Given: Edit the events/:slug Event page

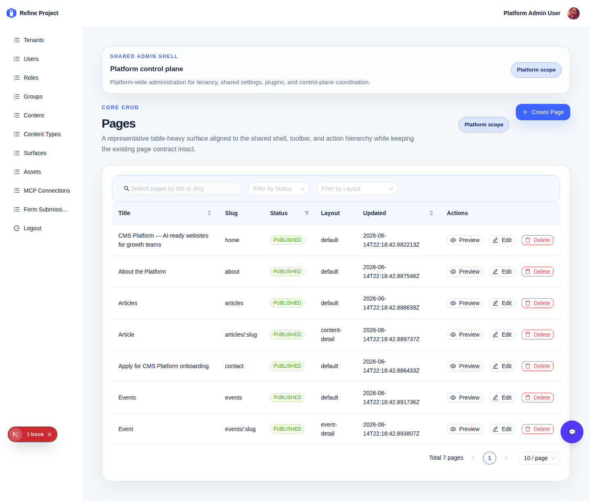Looking at the screenshot, I should tap(502, 429).
